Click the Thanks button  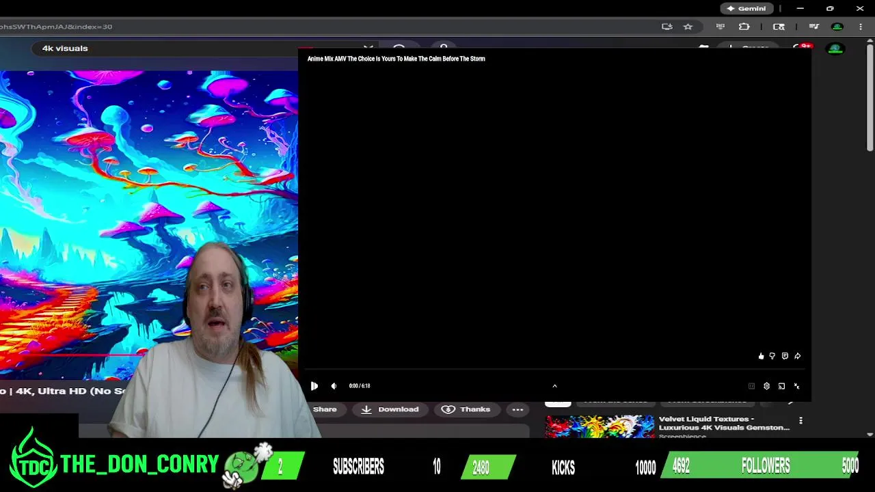coord(466,409)
